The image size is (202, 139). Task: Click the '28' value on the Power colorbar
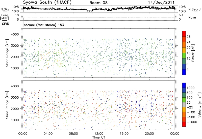pos(188,37)
